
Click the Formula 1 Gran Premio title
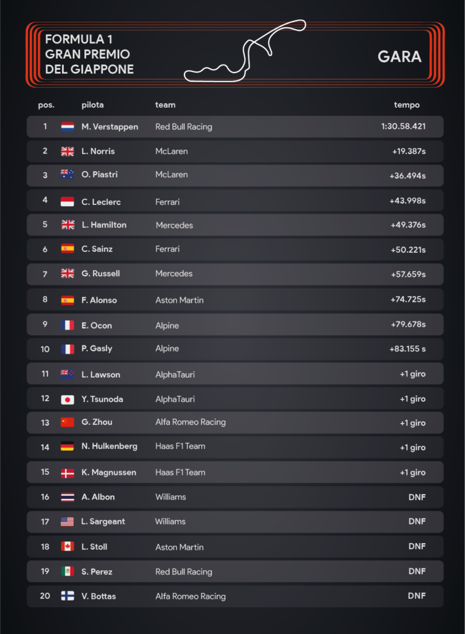pyautogui.click(x=89, y=54)
